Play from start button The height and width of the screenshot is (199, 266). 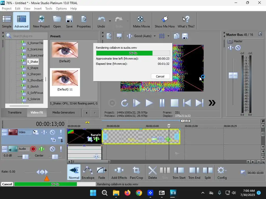click(x=137, y=103)
